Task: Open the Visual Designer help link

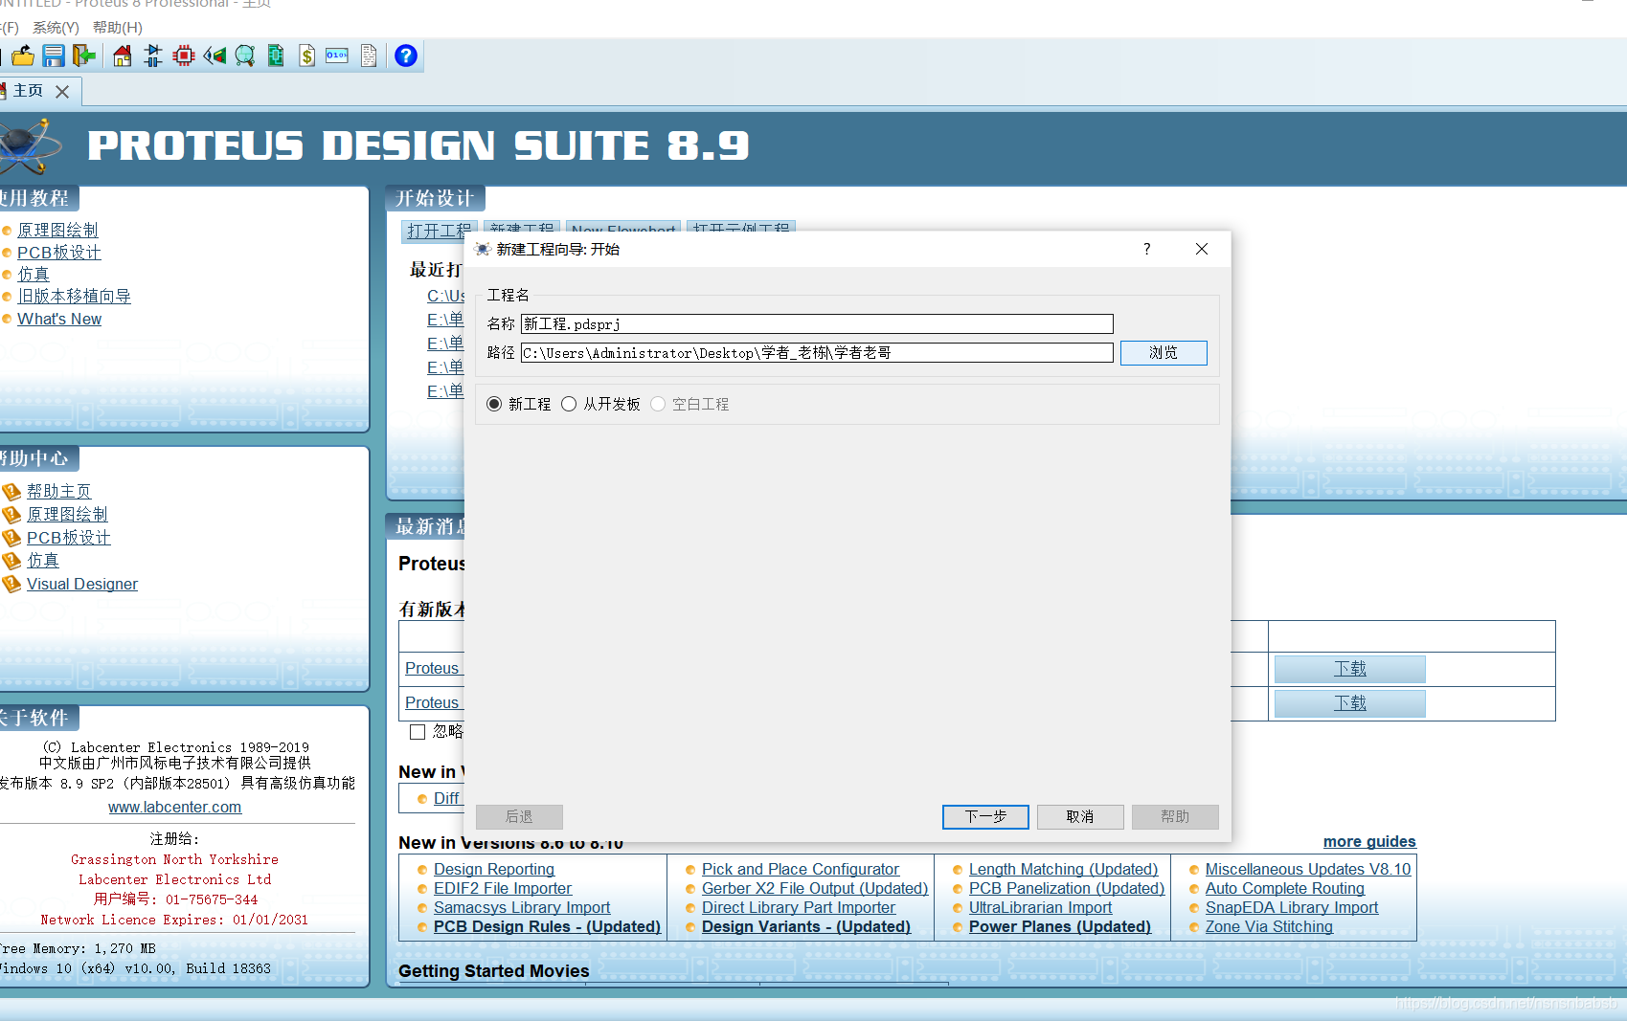Action: [x=82, y=584]
